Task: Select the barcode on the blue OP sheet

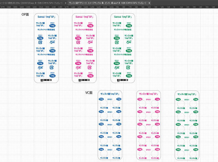Action: (x=46, y=80)
